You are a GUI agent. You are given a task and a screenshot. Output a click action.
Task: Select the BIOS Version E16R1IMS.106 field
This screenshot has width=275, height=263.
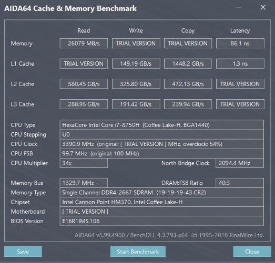coord(162,221)
